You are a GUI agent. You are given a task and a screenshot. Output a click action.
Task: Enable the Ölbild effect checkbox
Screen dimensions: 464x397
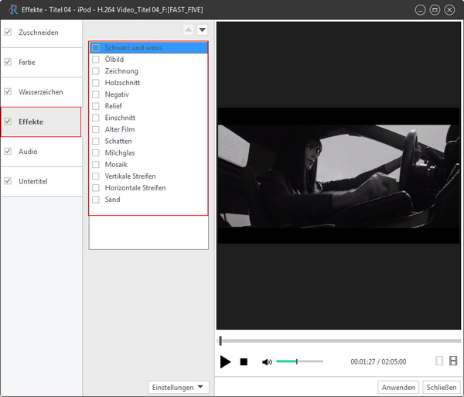[96, 60]
